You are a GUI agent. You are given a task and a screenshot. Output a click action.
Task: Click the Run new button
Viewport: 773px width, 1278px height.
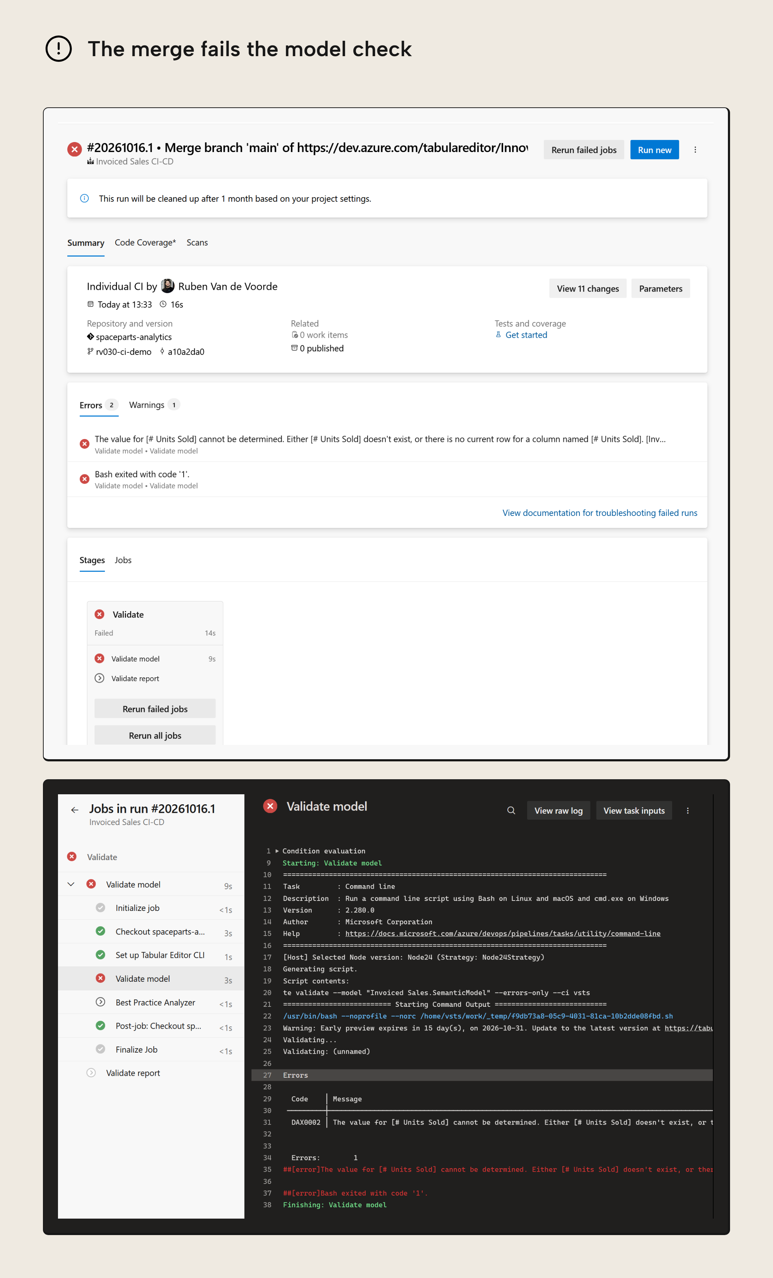654,150
